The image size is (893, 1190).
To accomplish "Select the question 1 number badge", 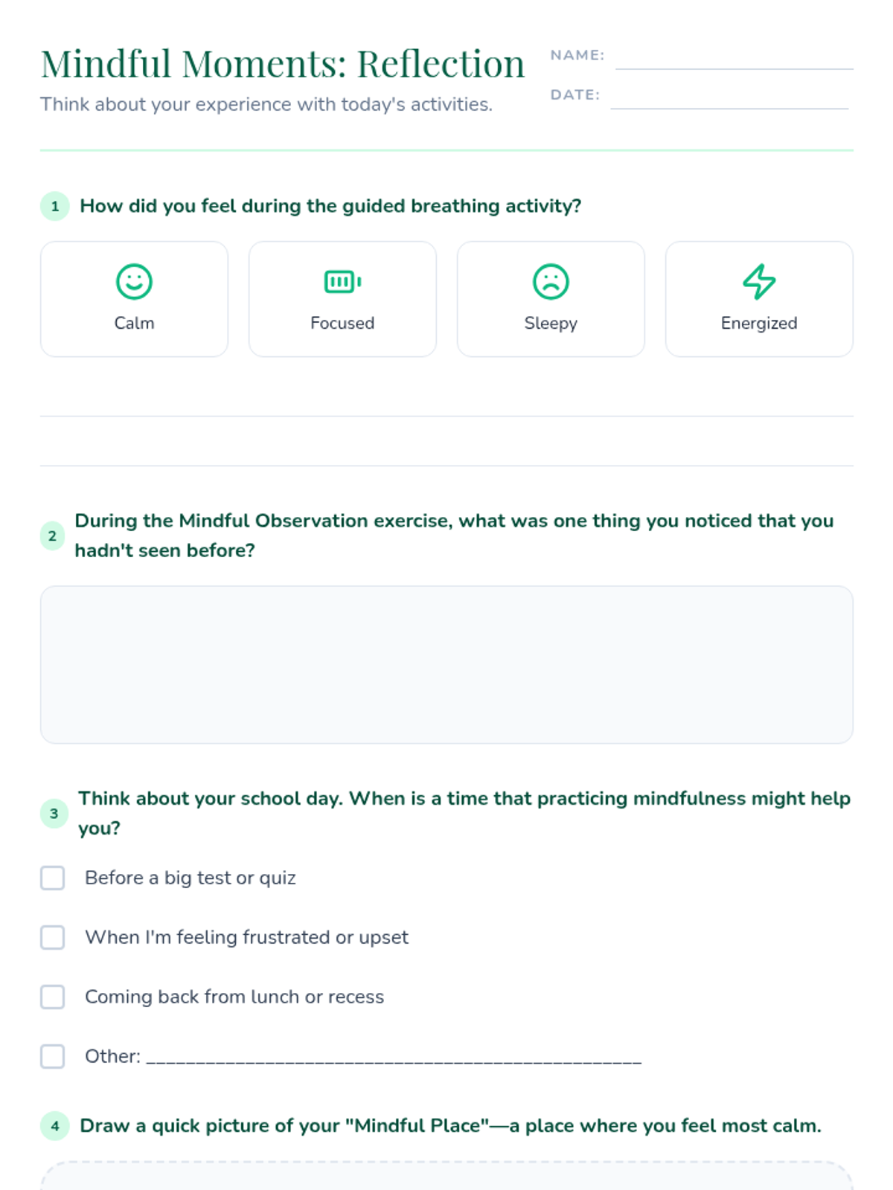I will pyautogui.click(x=55, y=206).
